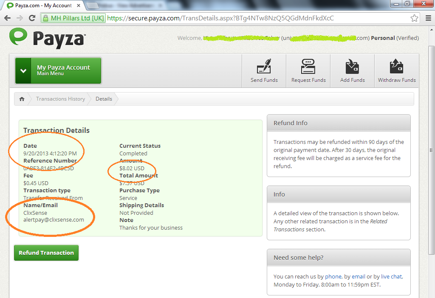Click the page vertical scrollbar
Viewport: 435px width, 298px height.
click(431, 150)
